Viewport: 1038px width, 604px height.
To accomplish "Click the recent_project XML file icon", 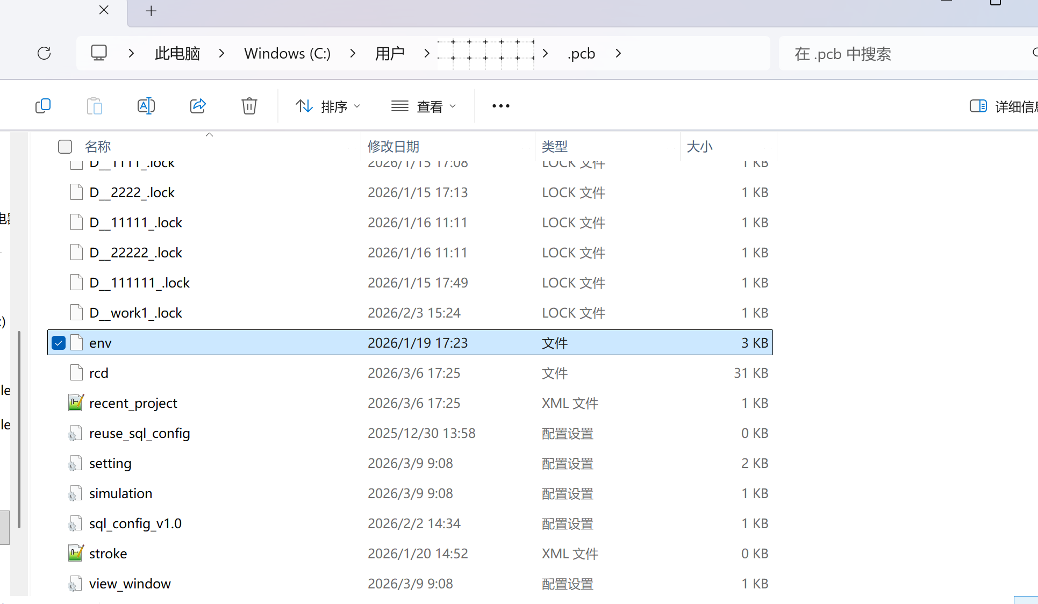I will tap(76, 403).
